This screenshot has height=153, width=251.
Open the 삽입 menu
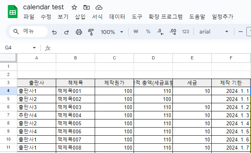click(80, 17)
